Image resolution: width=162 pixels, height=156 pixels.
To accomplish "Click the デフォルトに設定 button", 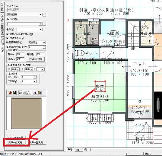I will pyautogui.click(x=35, y=59).
